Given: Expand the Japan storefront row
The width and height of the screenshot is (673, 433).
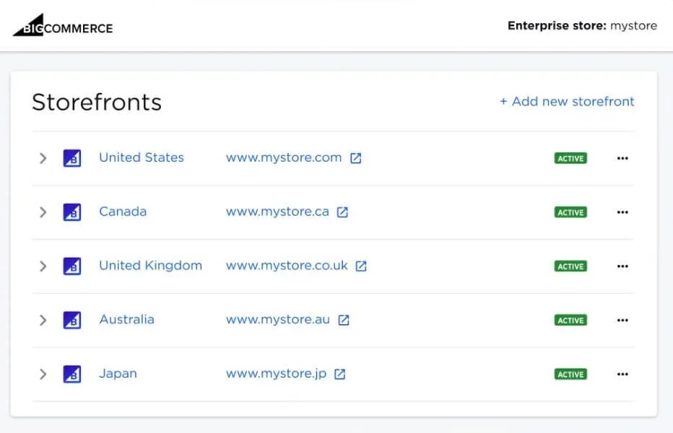Looking at the screenshot, I should tap(43, 375).
